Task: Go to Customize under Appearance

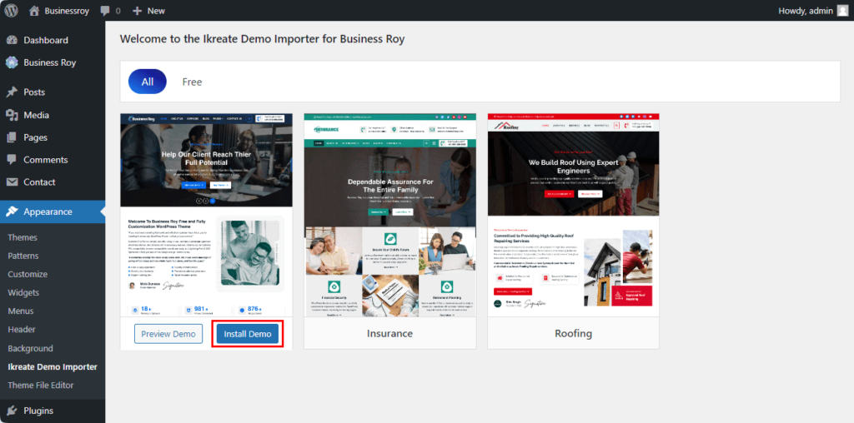Action: (x=28, y=274)
